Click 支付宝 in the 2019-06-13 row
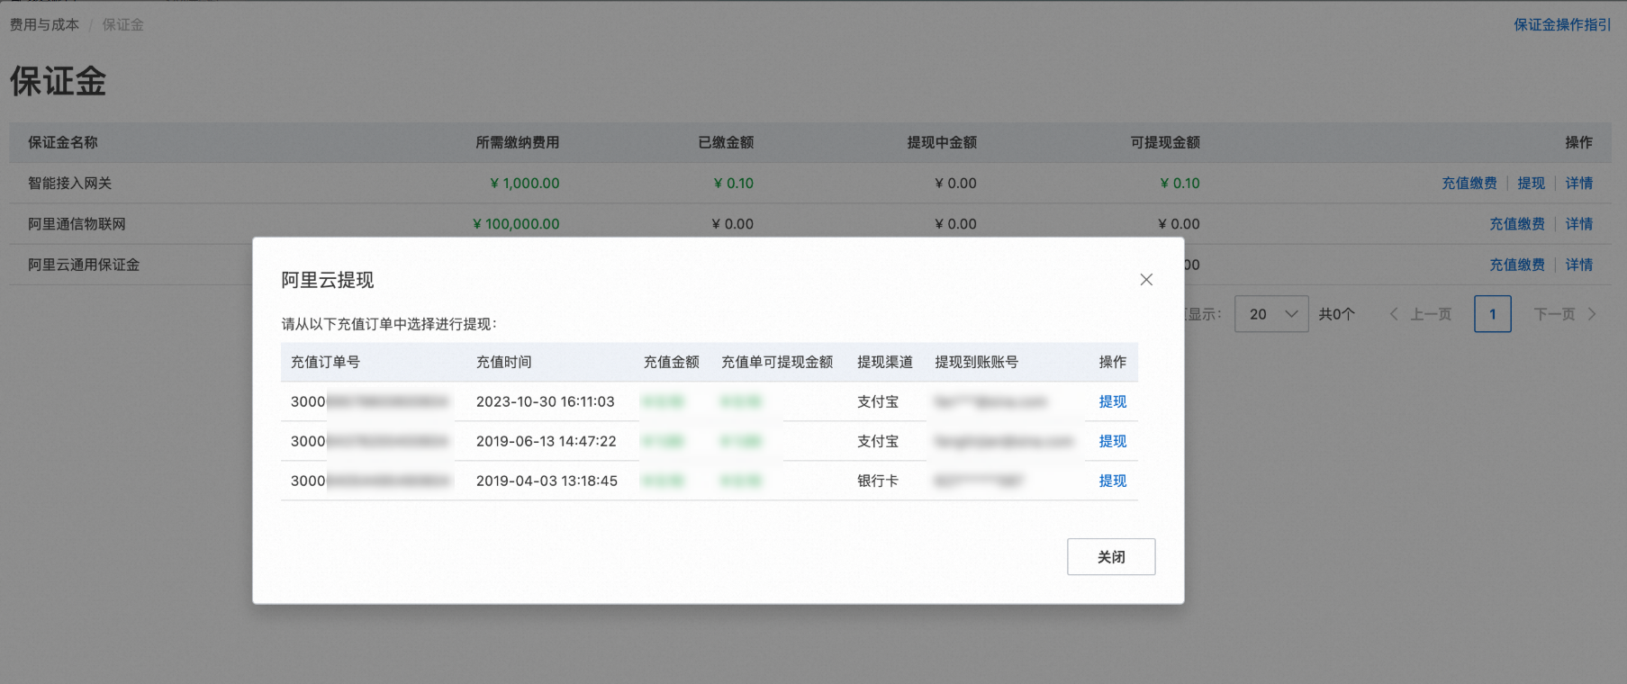The width and height of the screenshot is (1627, 684). pos(878,441)
